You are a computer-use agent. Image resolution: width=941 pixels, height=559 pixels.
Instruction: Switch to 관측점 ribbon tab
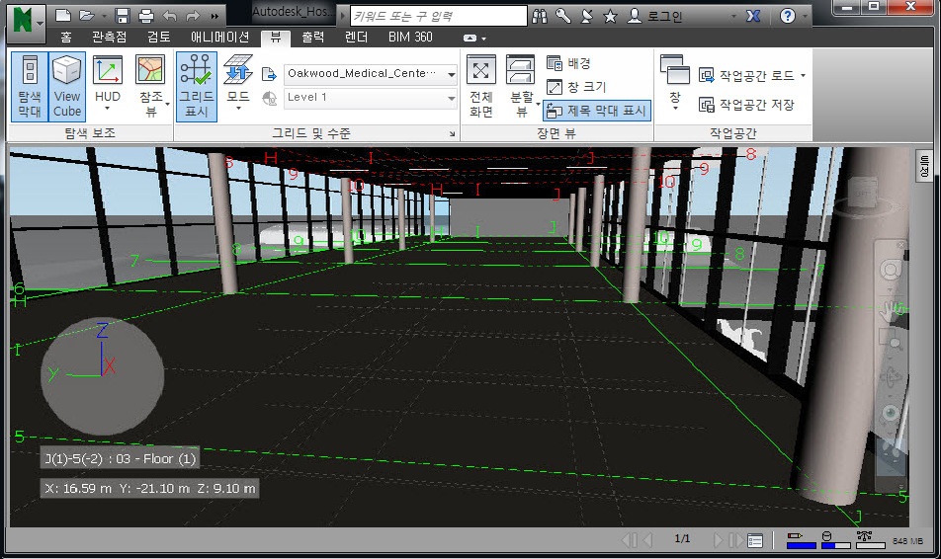click(109, 38)
